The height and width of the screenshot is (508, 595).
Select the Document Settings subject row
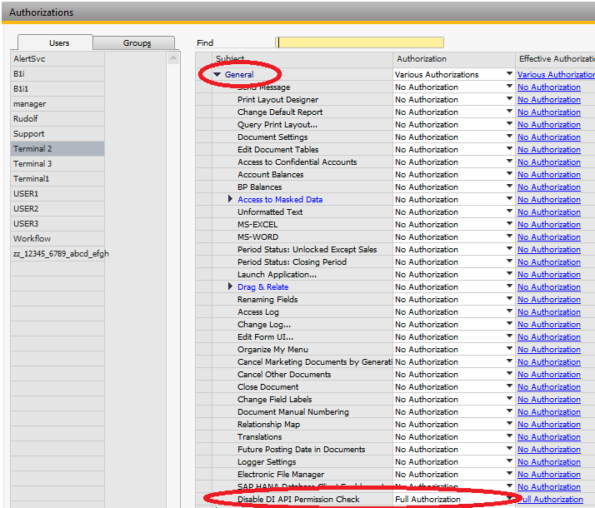(x=272, y=137)
